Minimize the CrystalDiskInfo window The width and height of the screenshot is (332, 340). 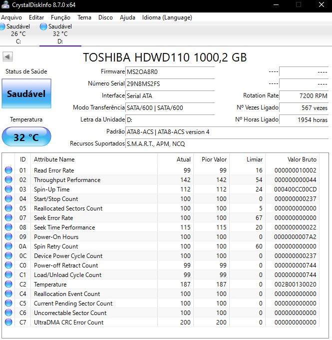click(276, 5)
